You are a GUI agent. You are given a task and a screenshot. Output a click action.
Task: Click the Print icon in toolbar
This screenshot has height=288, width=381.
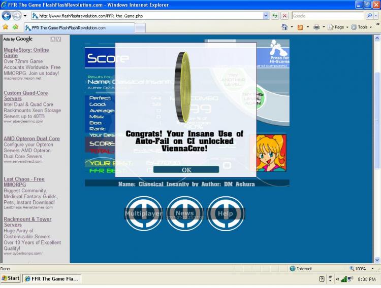[x=316, y=27]
